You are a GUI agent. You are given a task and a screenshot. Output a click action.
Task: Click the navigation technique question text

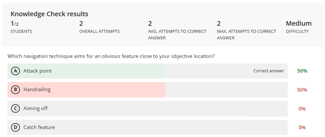click(x=111, y=56)
